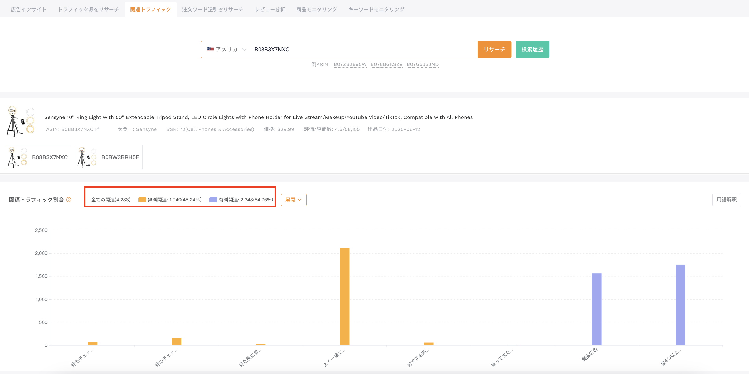Switch to 商品モニタリング tab
The height and width of the screenshot is (374, 749).
[316, 9]
